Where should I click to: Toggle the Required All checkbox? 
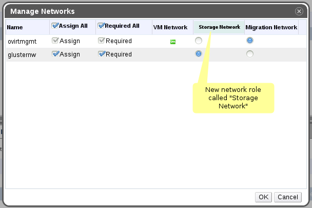point(101,24)
